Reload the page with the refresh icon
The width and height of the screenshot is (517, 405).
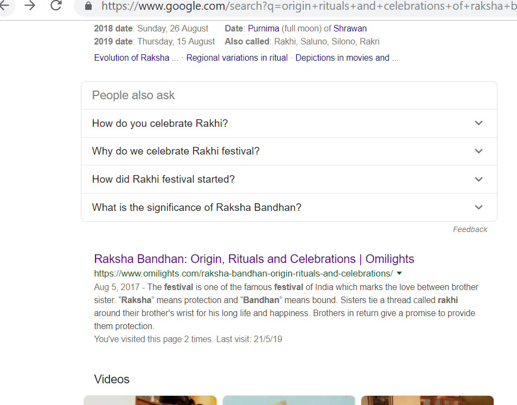[55, 6]
